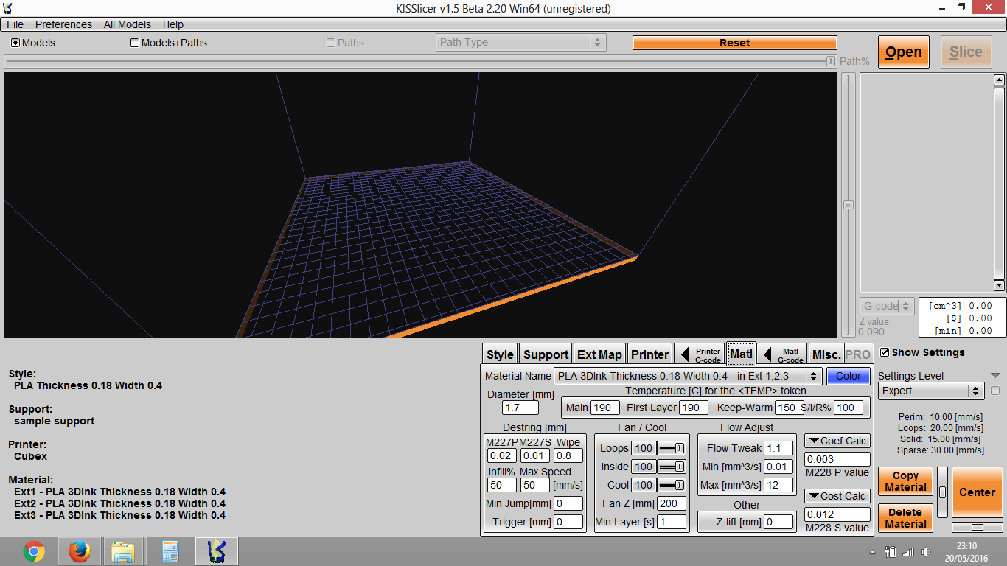Switch to the Ext Map tab
The image size is (1007, 566).
point(599,354)
